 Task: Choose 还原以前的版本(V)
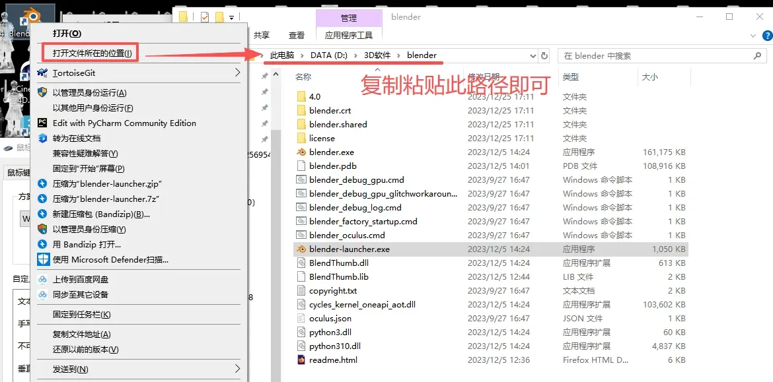[86, 350]
